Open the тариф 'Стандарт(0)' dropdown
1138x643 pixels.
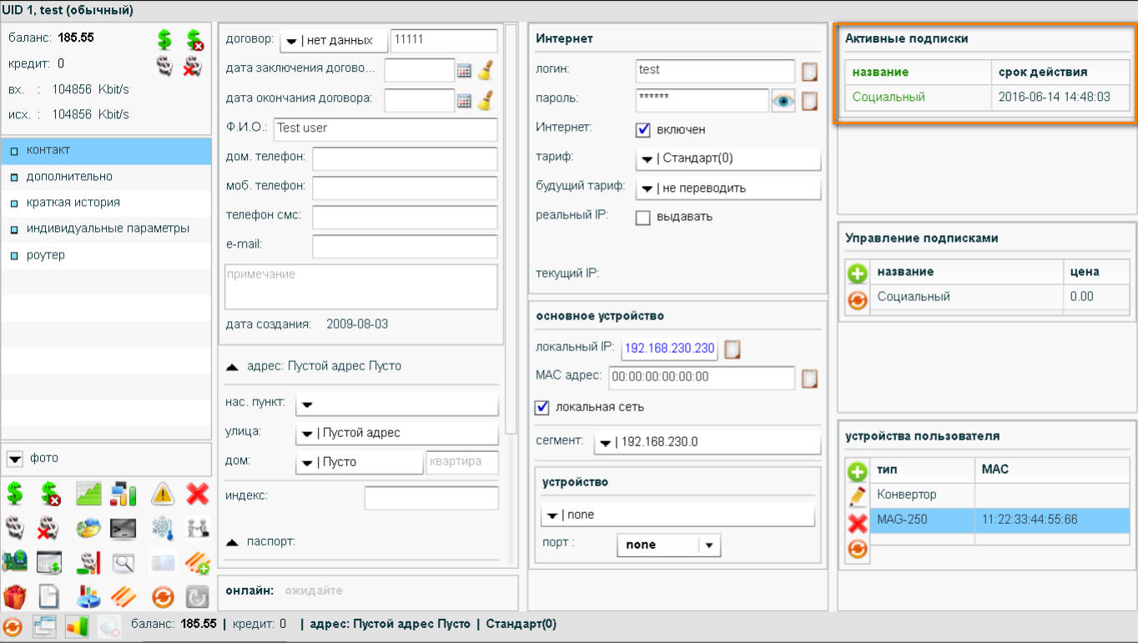[x=728, y=158]
